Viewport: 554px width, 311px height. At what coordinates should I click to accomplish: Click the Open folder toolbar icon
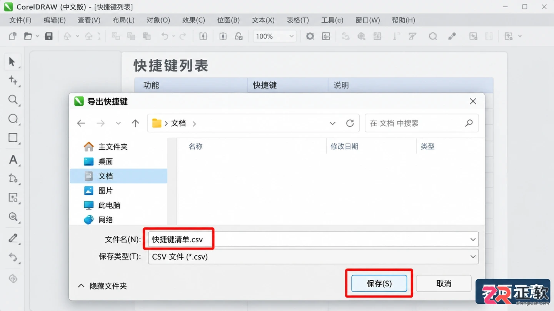(x=28, y=36)
